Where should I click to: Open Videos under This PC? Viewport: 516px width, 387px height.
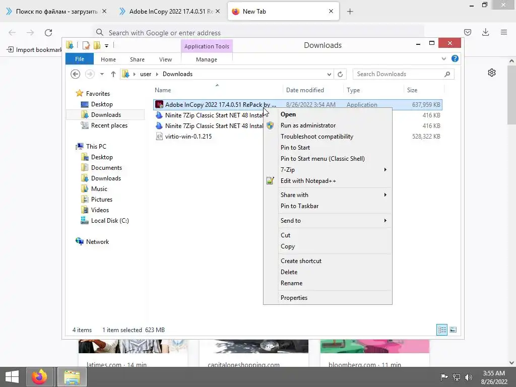point(100,210)
